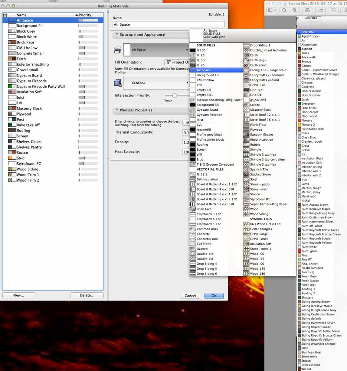Click the Density value field

(x=186, y=142)
